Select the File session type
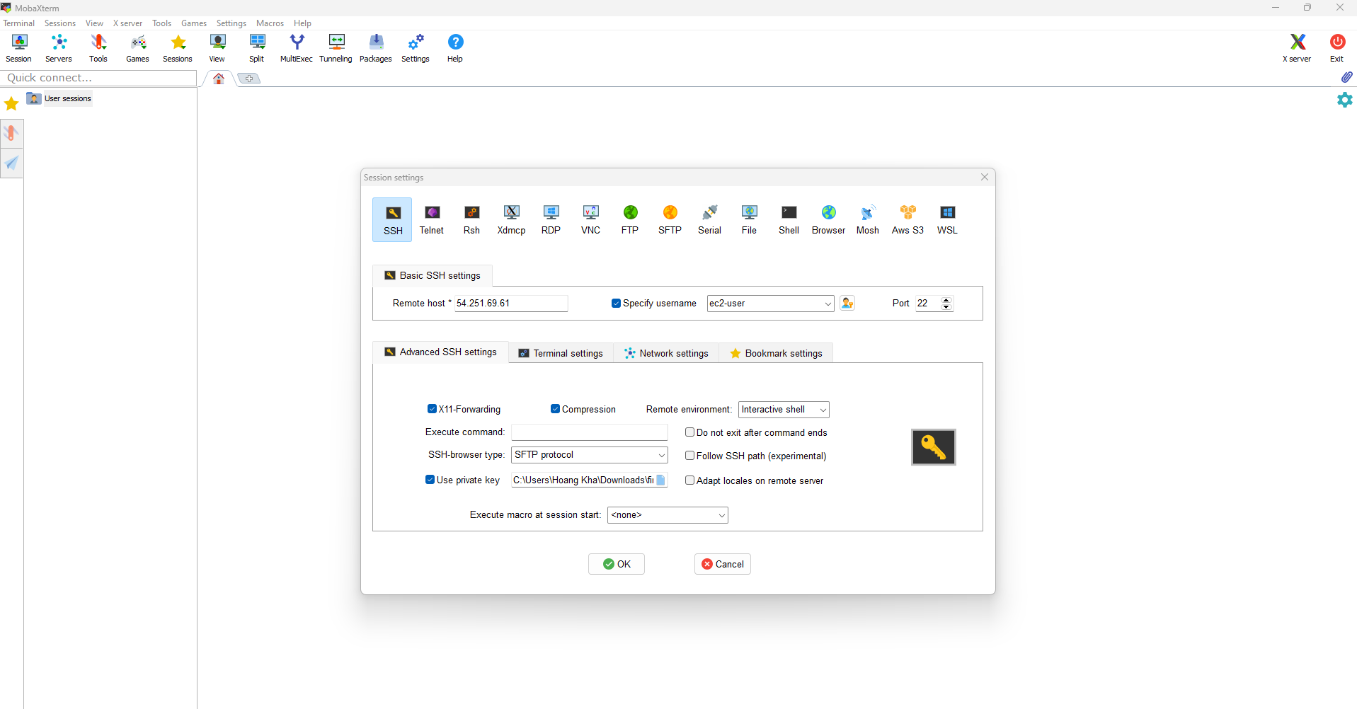The image size is (1357, 709). click(x=749, y=219)
